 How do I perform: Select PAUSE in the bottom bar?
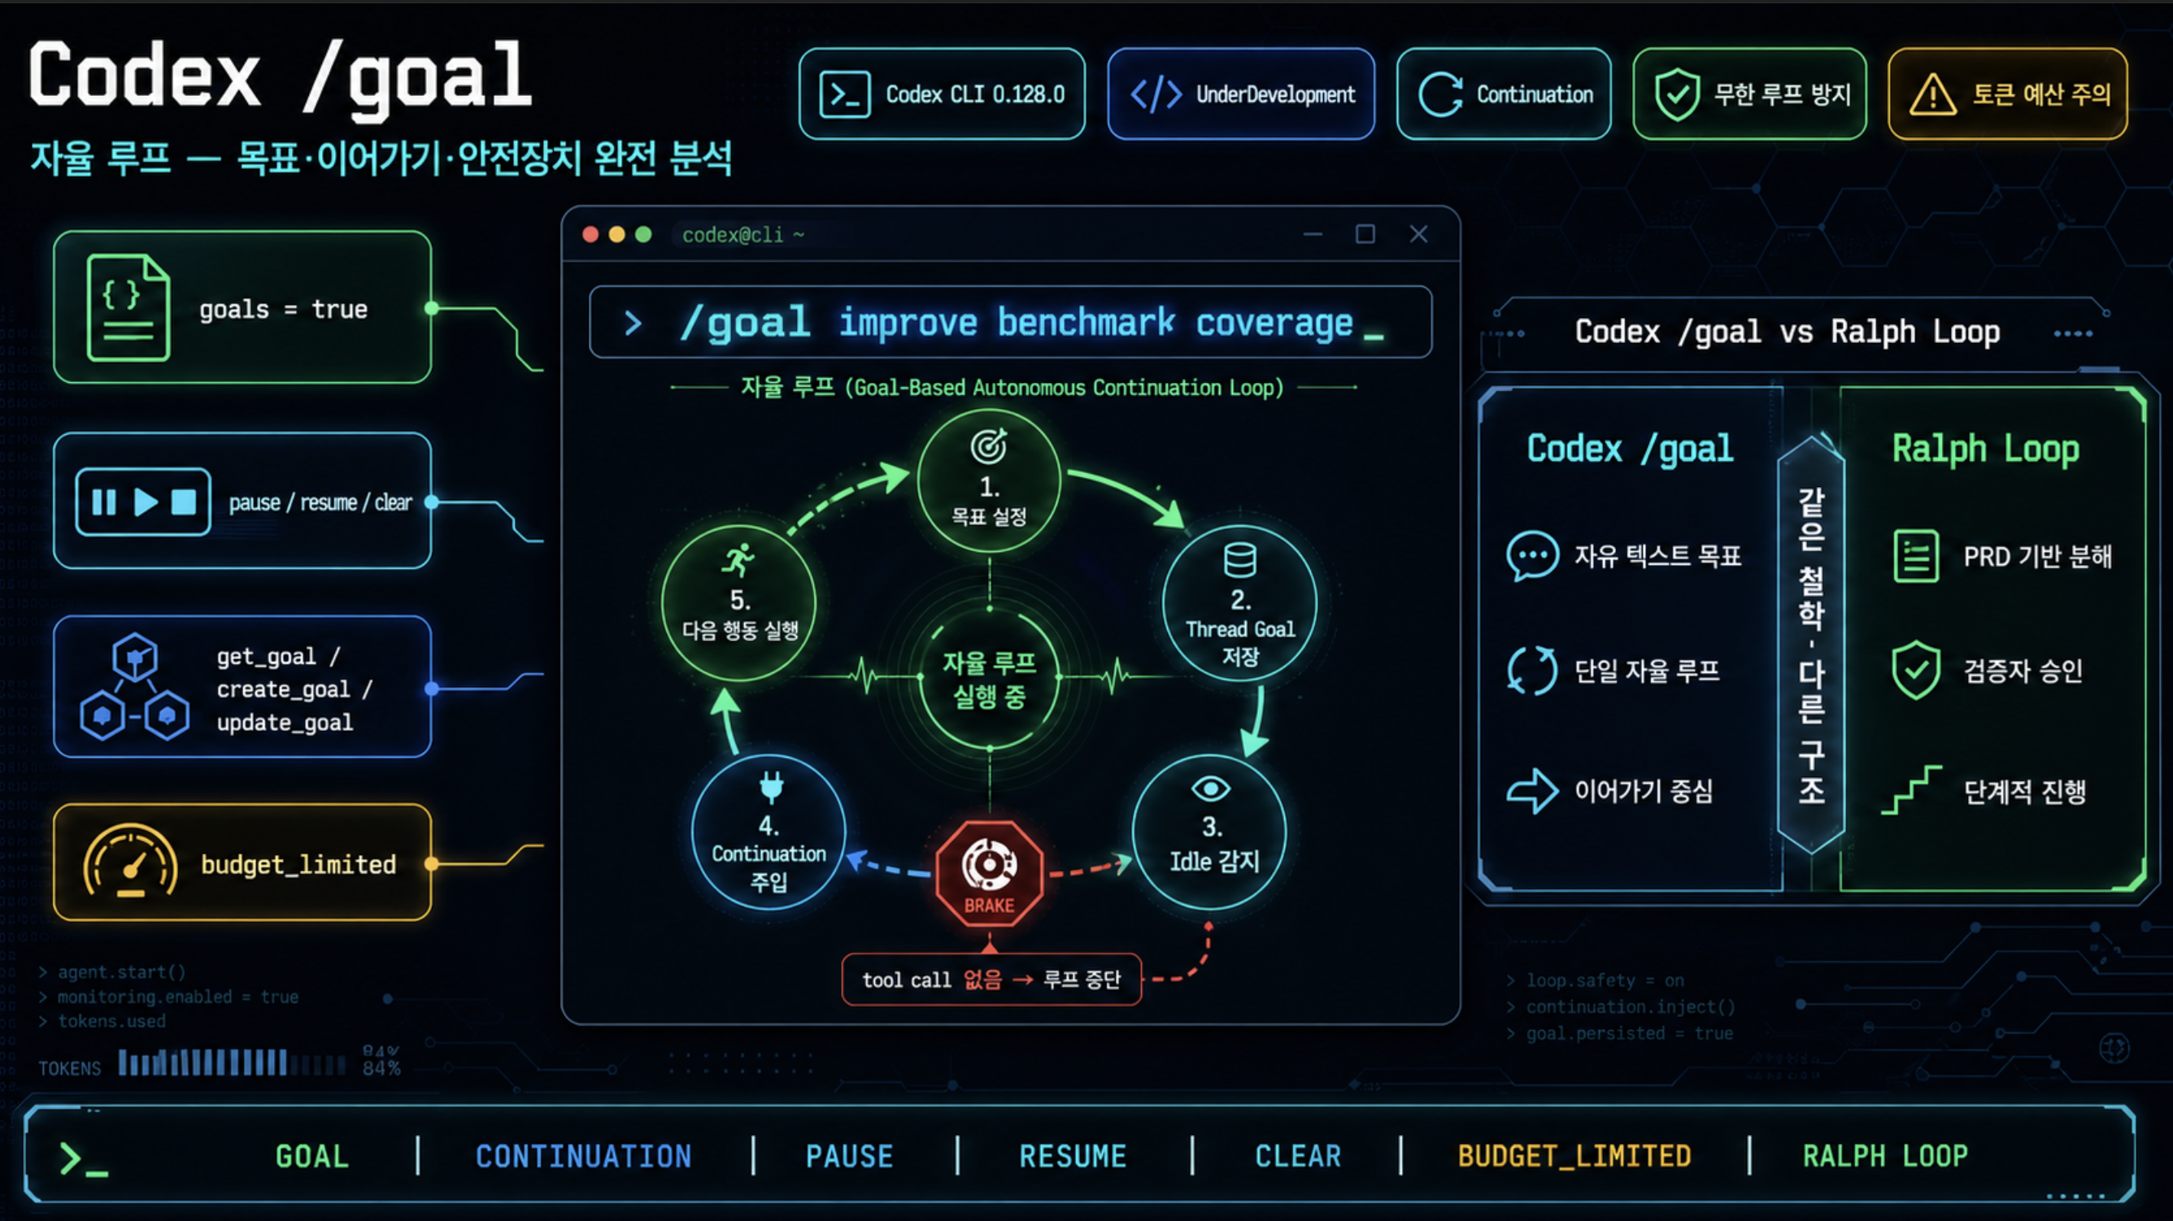click(x=848, y=1156)
